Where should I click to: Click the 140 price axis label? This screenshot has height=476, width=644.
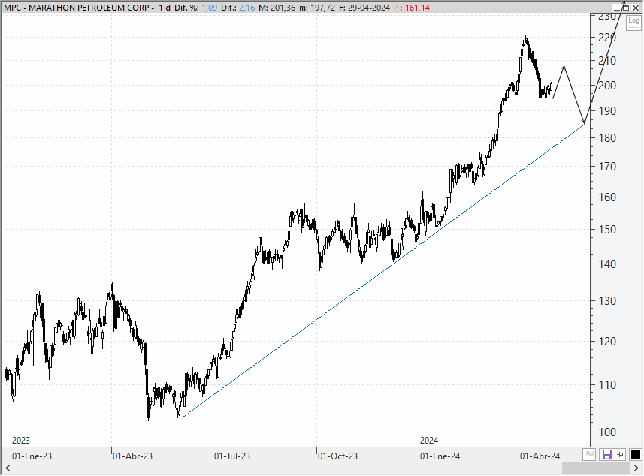pos(607,264)
